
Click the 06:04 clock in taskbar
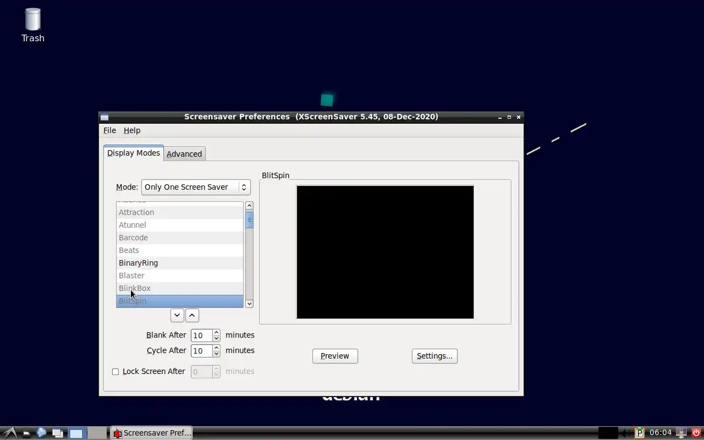(x=661, y=433)
